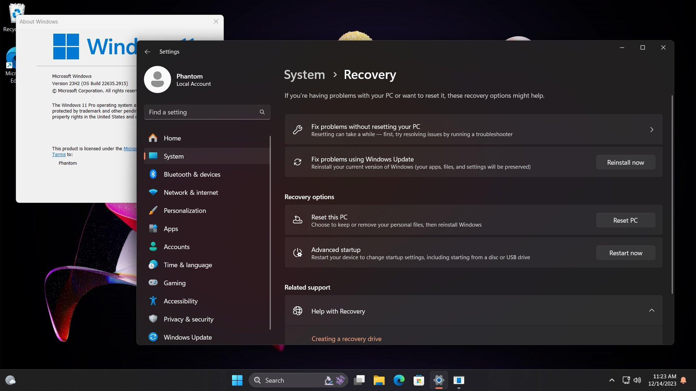696x391 pixels.
Task: Click the Help with Recovery globe icon
Action: click(x=298, y=311)
